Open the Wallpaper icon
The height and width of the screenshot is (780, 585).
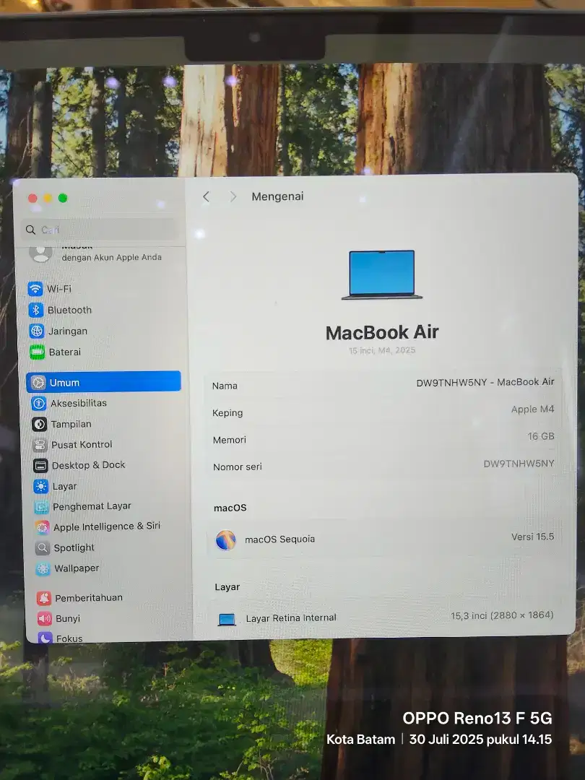click(43, 568)
